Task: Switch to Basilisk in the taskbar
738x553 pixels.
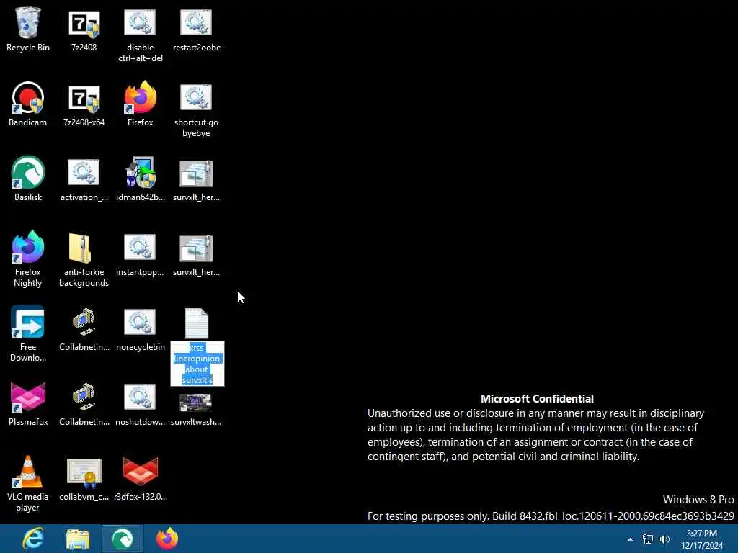Action: (123, 539)
